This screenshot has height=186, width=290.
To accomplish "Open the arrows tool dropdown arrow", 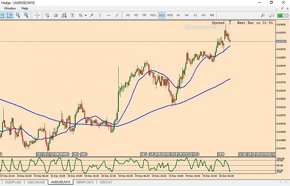I will tap(86, 15).
